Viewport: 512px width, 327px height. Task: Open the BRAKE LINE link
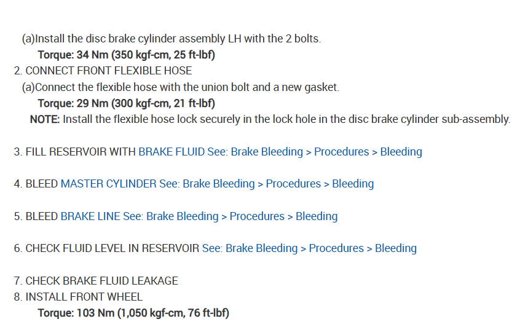(90, 216)
